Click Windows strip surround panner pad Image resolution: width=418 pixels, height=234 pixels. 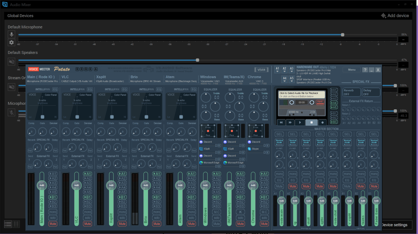tap(208, 131)
